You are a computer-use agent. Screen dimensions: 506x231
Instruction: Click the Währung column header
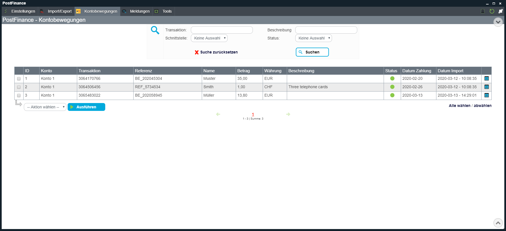click(275, 71)
